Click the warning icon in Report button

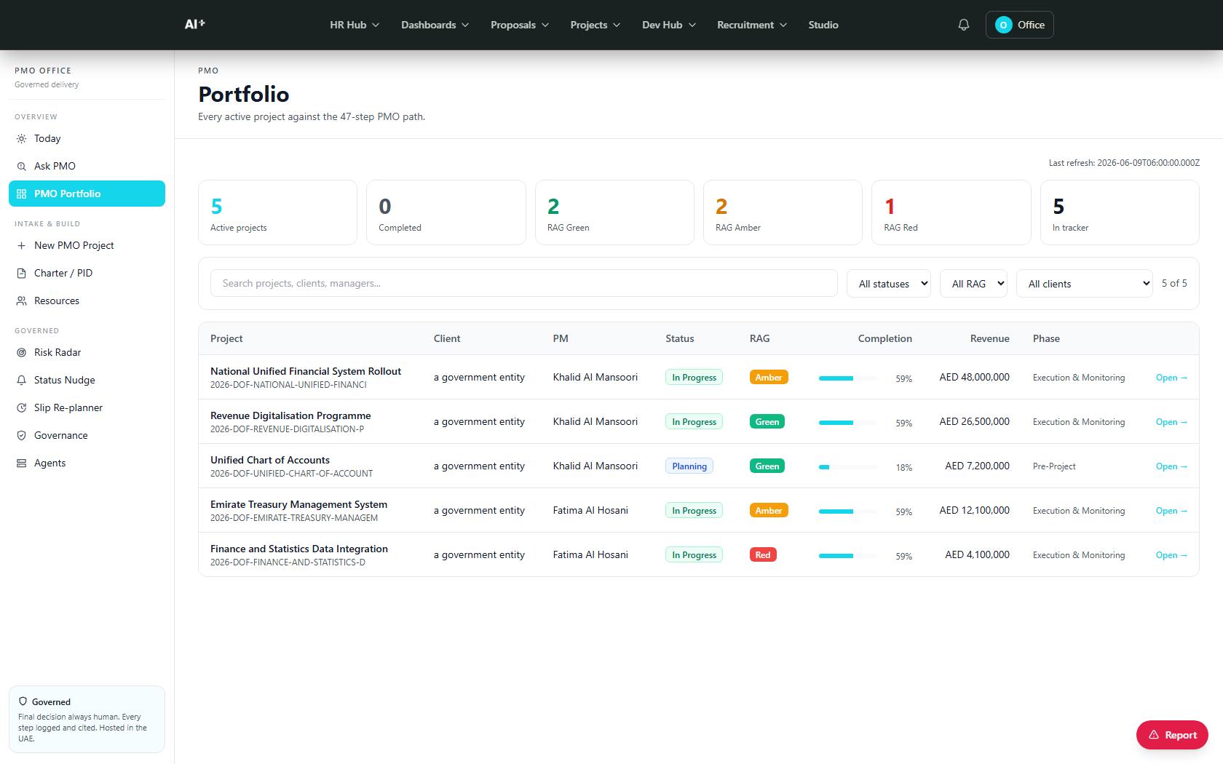pyautogui.click(x=1154, y=735)
